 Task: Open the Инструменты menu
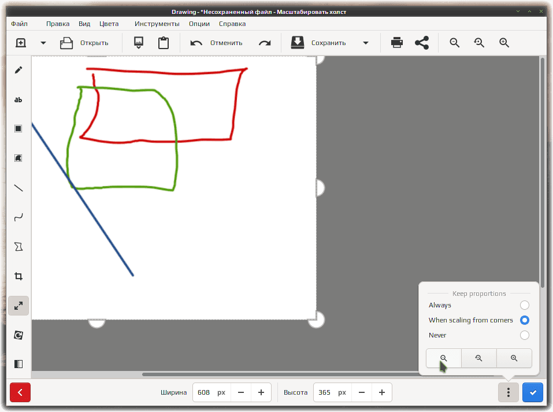157,24
